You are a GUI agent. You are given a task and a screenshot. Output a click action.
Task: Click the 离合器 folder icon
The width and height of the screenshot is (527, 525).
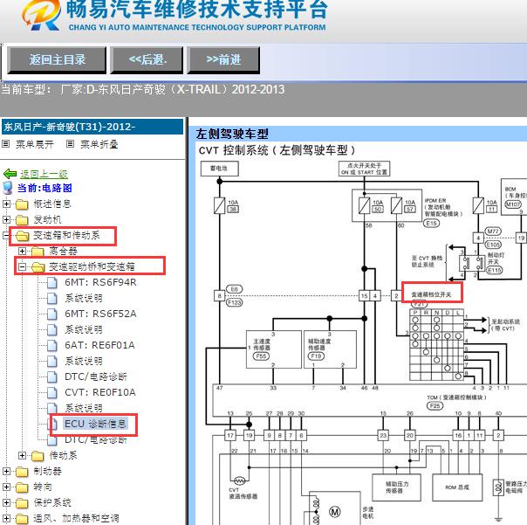click(x=38, y=252)
